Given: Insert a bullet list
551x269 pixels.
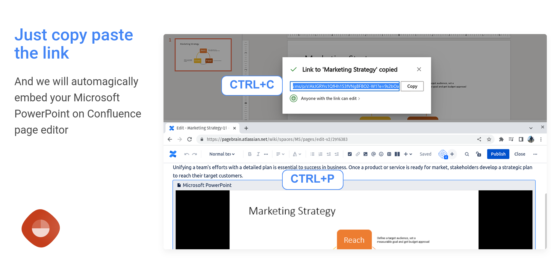Looking at the screenshot, I should click(x=312, y=154).
